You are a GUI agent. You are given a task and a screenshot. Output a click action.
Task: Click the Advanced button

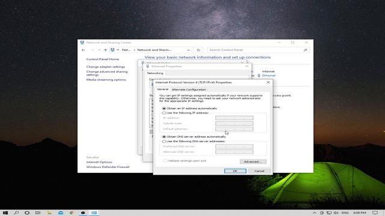(x=253, y=161)
